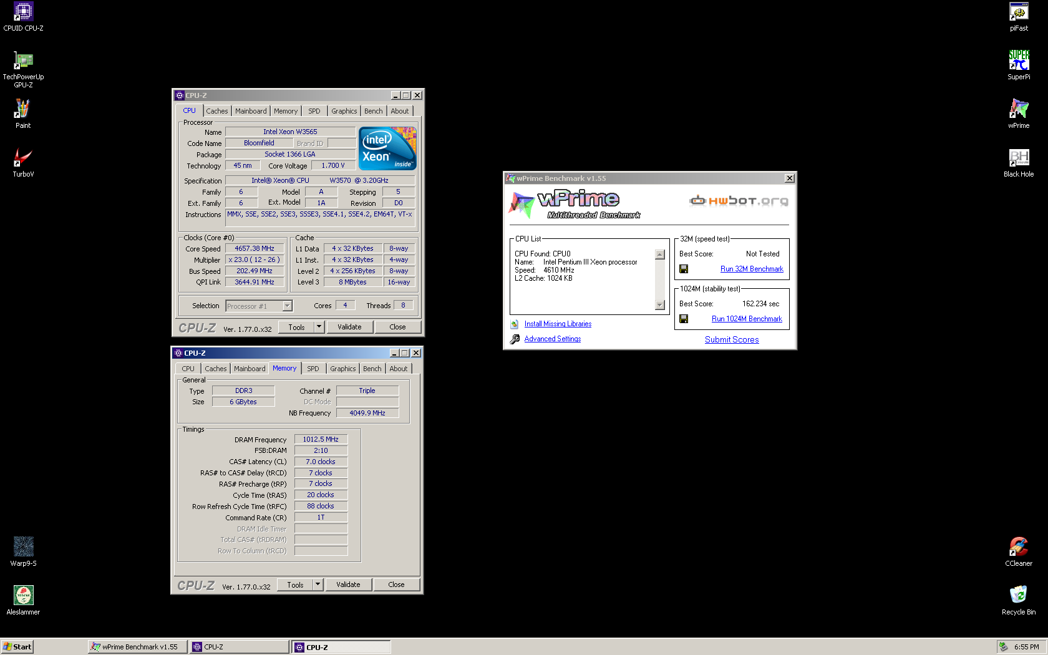
Task: Click the DRAM Frequency value 1012.5 MHz
Action: pyautogui.click(x=321, y=439)
